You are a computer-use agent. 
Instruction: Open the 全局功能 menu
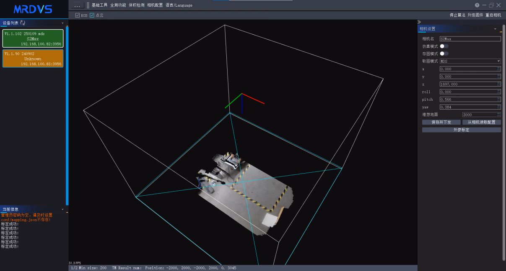[x=118, y=5]
